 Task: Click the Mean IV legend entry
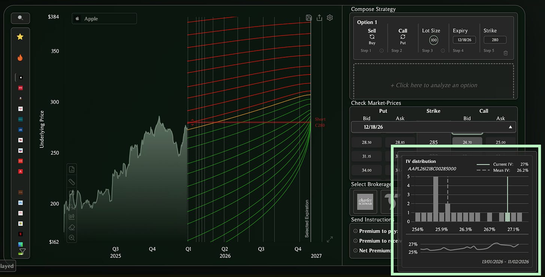coord(502,170)
